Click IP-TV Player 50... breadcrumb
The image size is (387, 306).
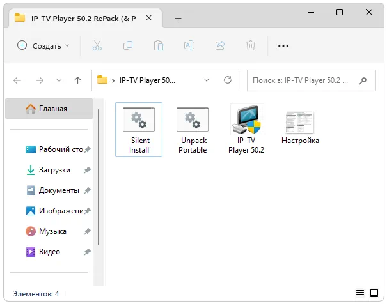pos(147,80)
